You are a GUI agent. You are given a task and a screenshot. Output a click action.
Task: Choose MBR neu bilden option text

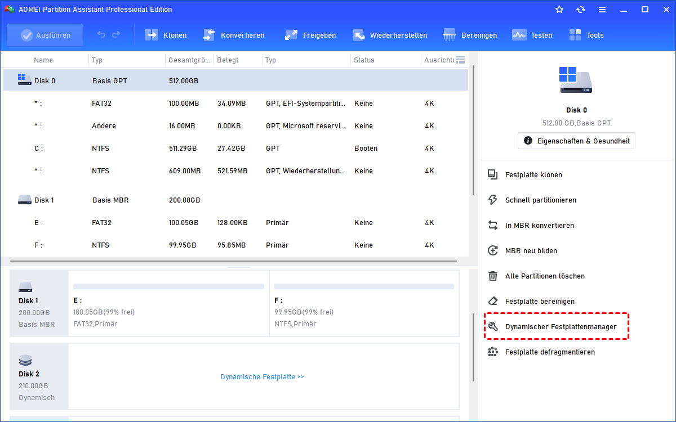pyautogui.click(x=531, y=251)
